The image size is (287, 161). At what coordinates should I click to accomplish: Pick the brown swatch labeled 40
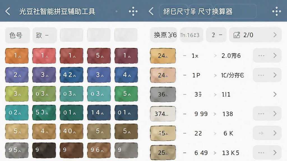pyautogui.click(x=71, y=131)
